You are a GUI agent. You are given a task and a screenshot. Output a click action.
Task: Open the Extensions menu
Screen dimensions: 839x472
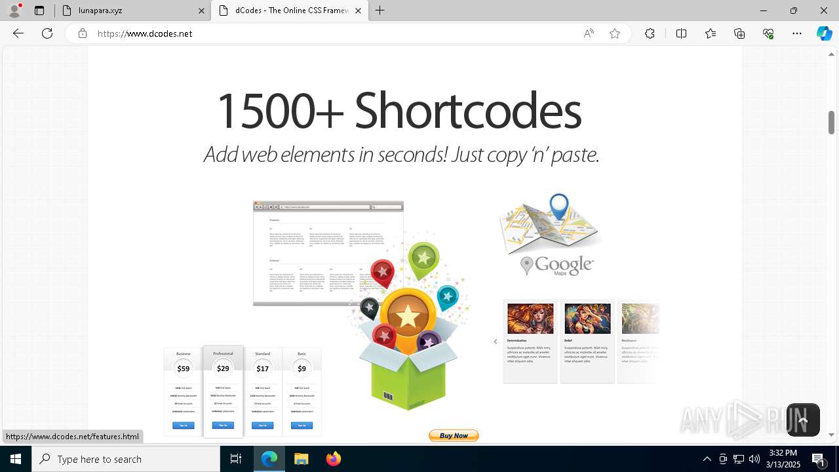650,33
